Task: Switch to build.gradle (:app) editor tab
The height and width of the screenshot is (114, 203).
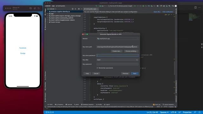Action: point(91,9)
